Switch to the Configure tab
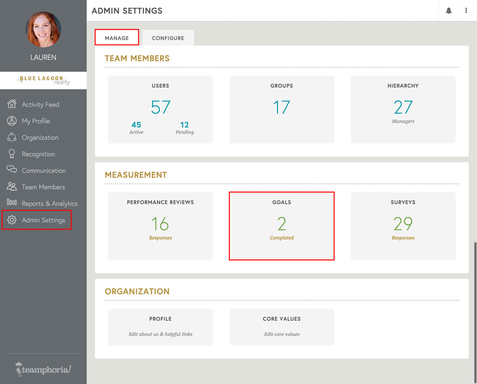Screen dimensions: 477x384 [168, 38]
